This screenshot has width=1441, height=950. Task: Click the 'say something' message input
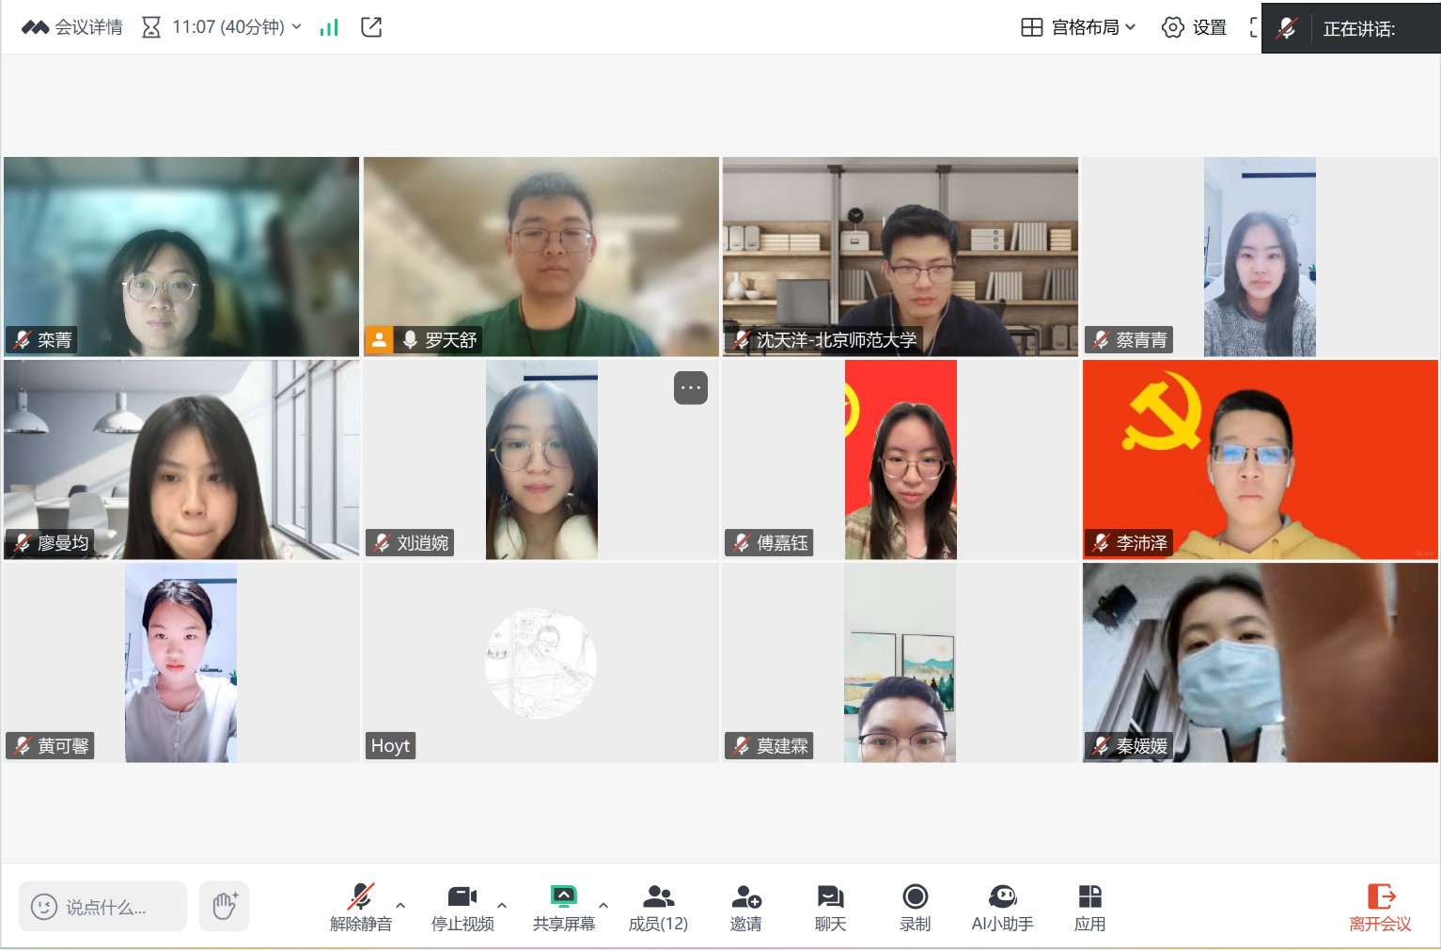[x=102, y=907]
